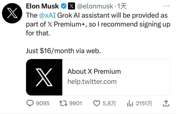Like the post with the heart icon
Viewport: 176px width, 114px height.
[x=97, y=103]
